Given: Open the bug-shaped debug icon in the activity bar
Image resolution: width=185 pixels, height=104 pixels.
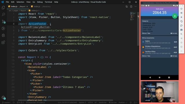Looking at the screenshot, I should (x=3, y=35).
